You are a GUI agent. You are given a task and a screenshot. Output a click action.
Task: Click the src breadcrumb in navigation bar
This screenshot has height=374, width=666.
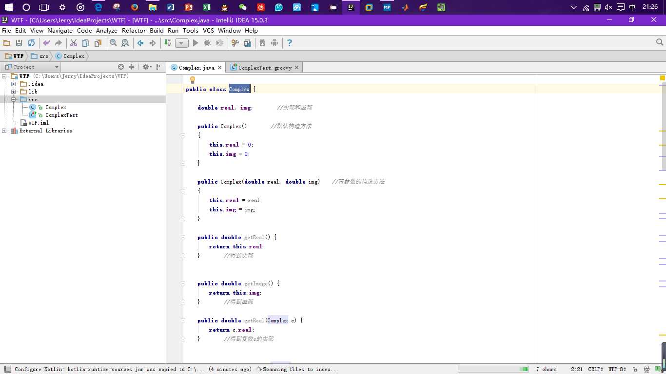pyautogui.click(x=40, y=56)
